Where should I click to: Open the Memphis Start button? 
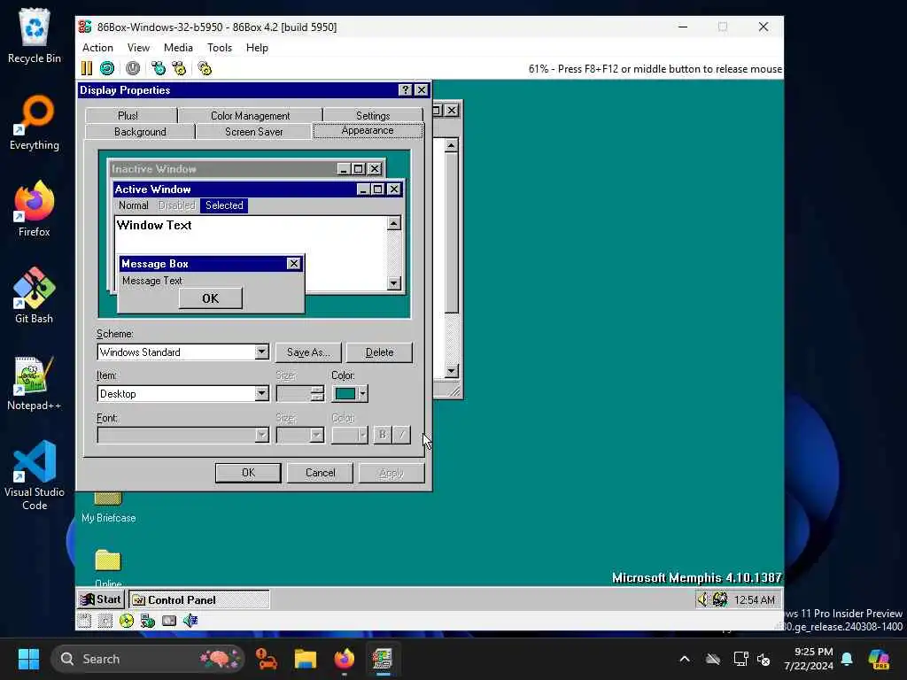[101, 599]
